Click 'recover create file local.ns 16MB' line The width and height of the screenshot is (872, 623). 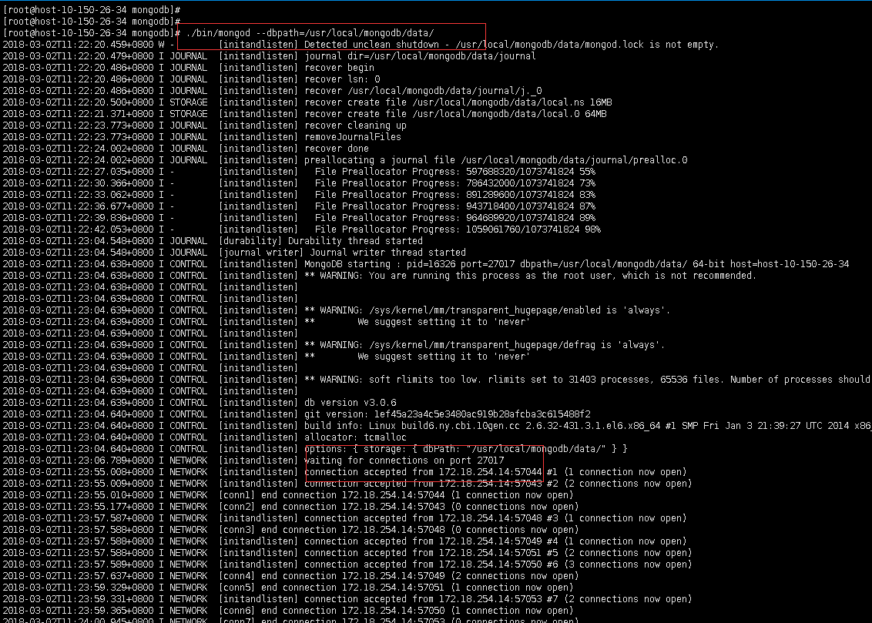pos(307,102)
